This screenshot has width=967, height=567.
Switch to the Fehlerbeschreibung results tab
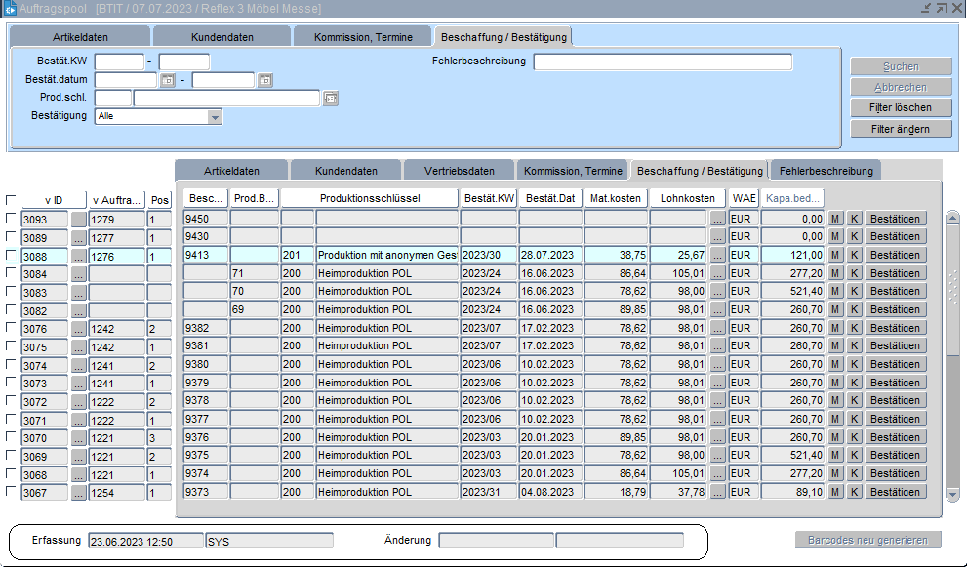click(x=826, y=171)
